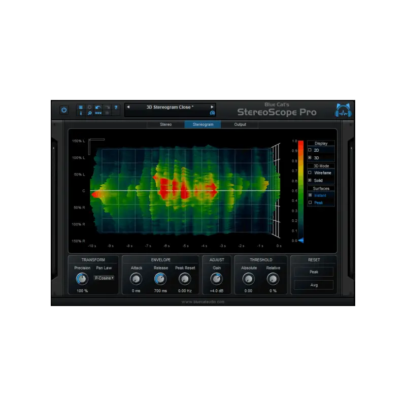Click the Relative value '0 %'
This screenshot has height=406, width=406.
point(273,291)
